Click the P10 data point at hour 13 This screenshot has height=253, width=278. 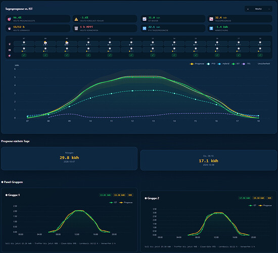153,90
